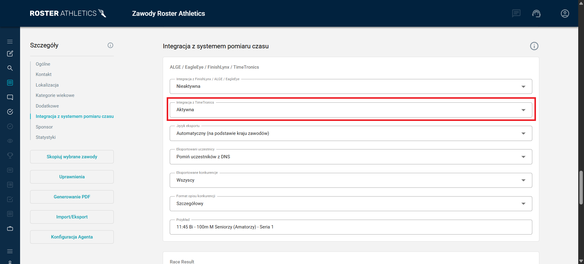The width and height of the screenshot is (584, 264).
Task: Click the Zawody Roster Athletics title
Action: 169,13
